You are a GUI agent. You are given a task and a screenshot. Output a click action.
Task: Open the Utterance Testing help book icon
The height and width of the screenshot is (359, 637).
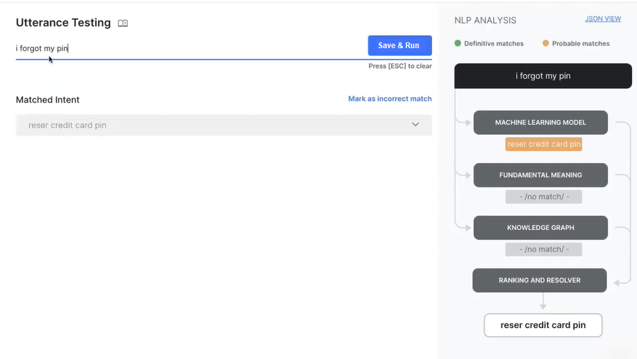123,23
